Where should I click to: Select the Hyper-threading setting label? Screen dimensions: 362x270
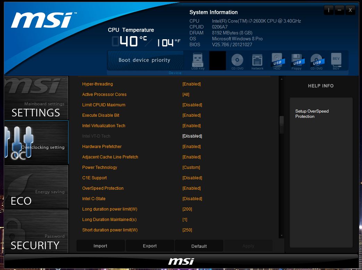coord(98,84)
